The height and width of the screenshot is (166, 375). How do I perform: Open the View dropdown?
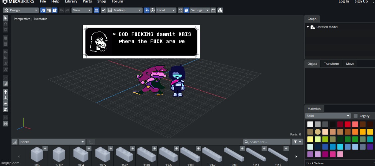(x=82, y=10)
